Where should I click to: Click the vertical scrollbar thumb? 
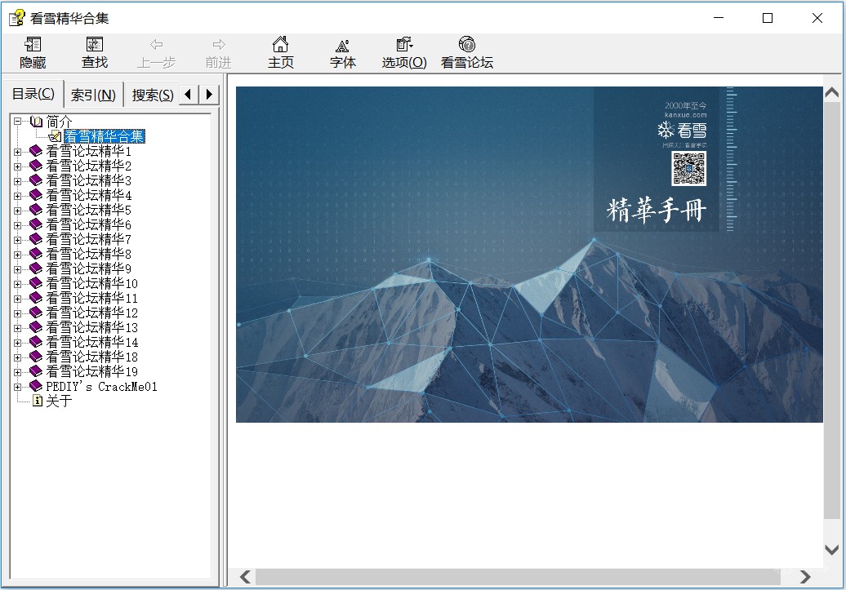pyautogui.click(x=832, y=309)
